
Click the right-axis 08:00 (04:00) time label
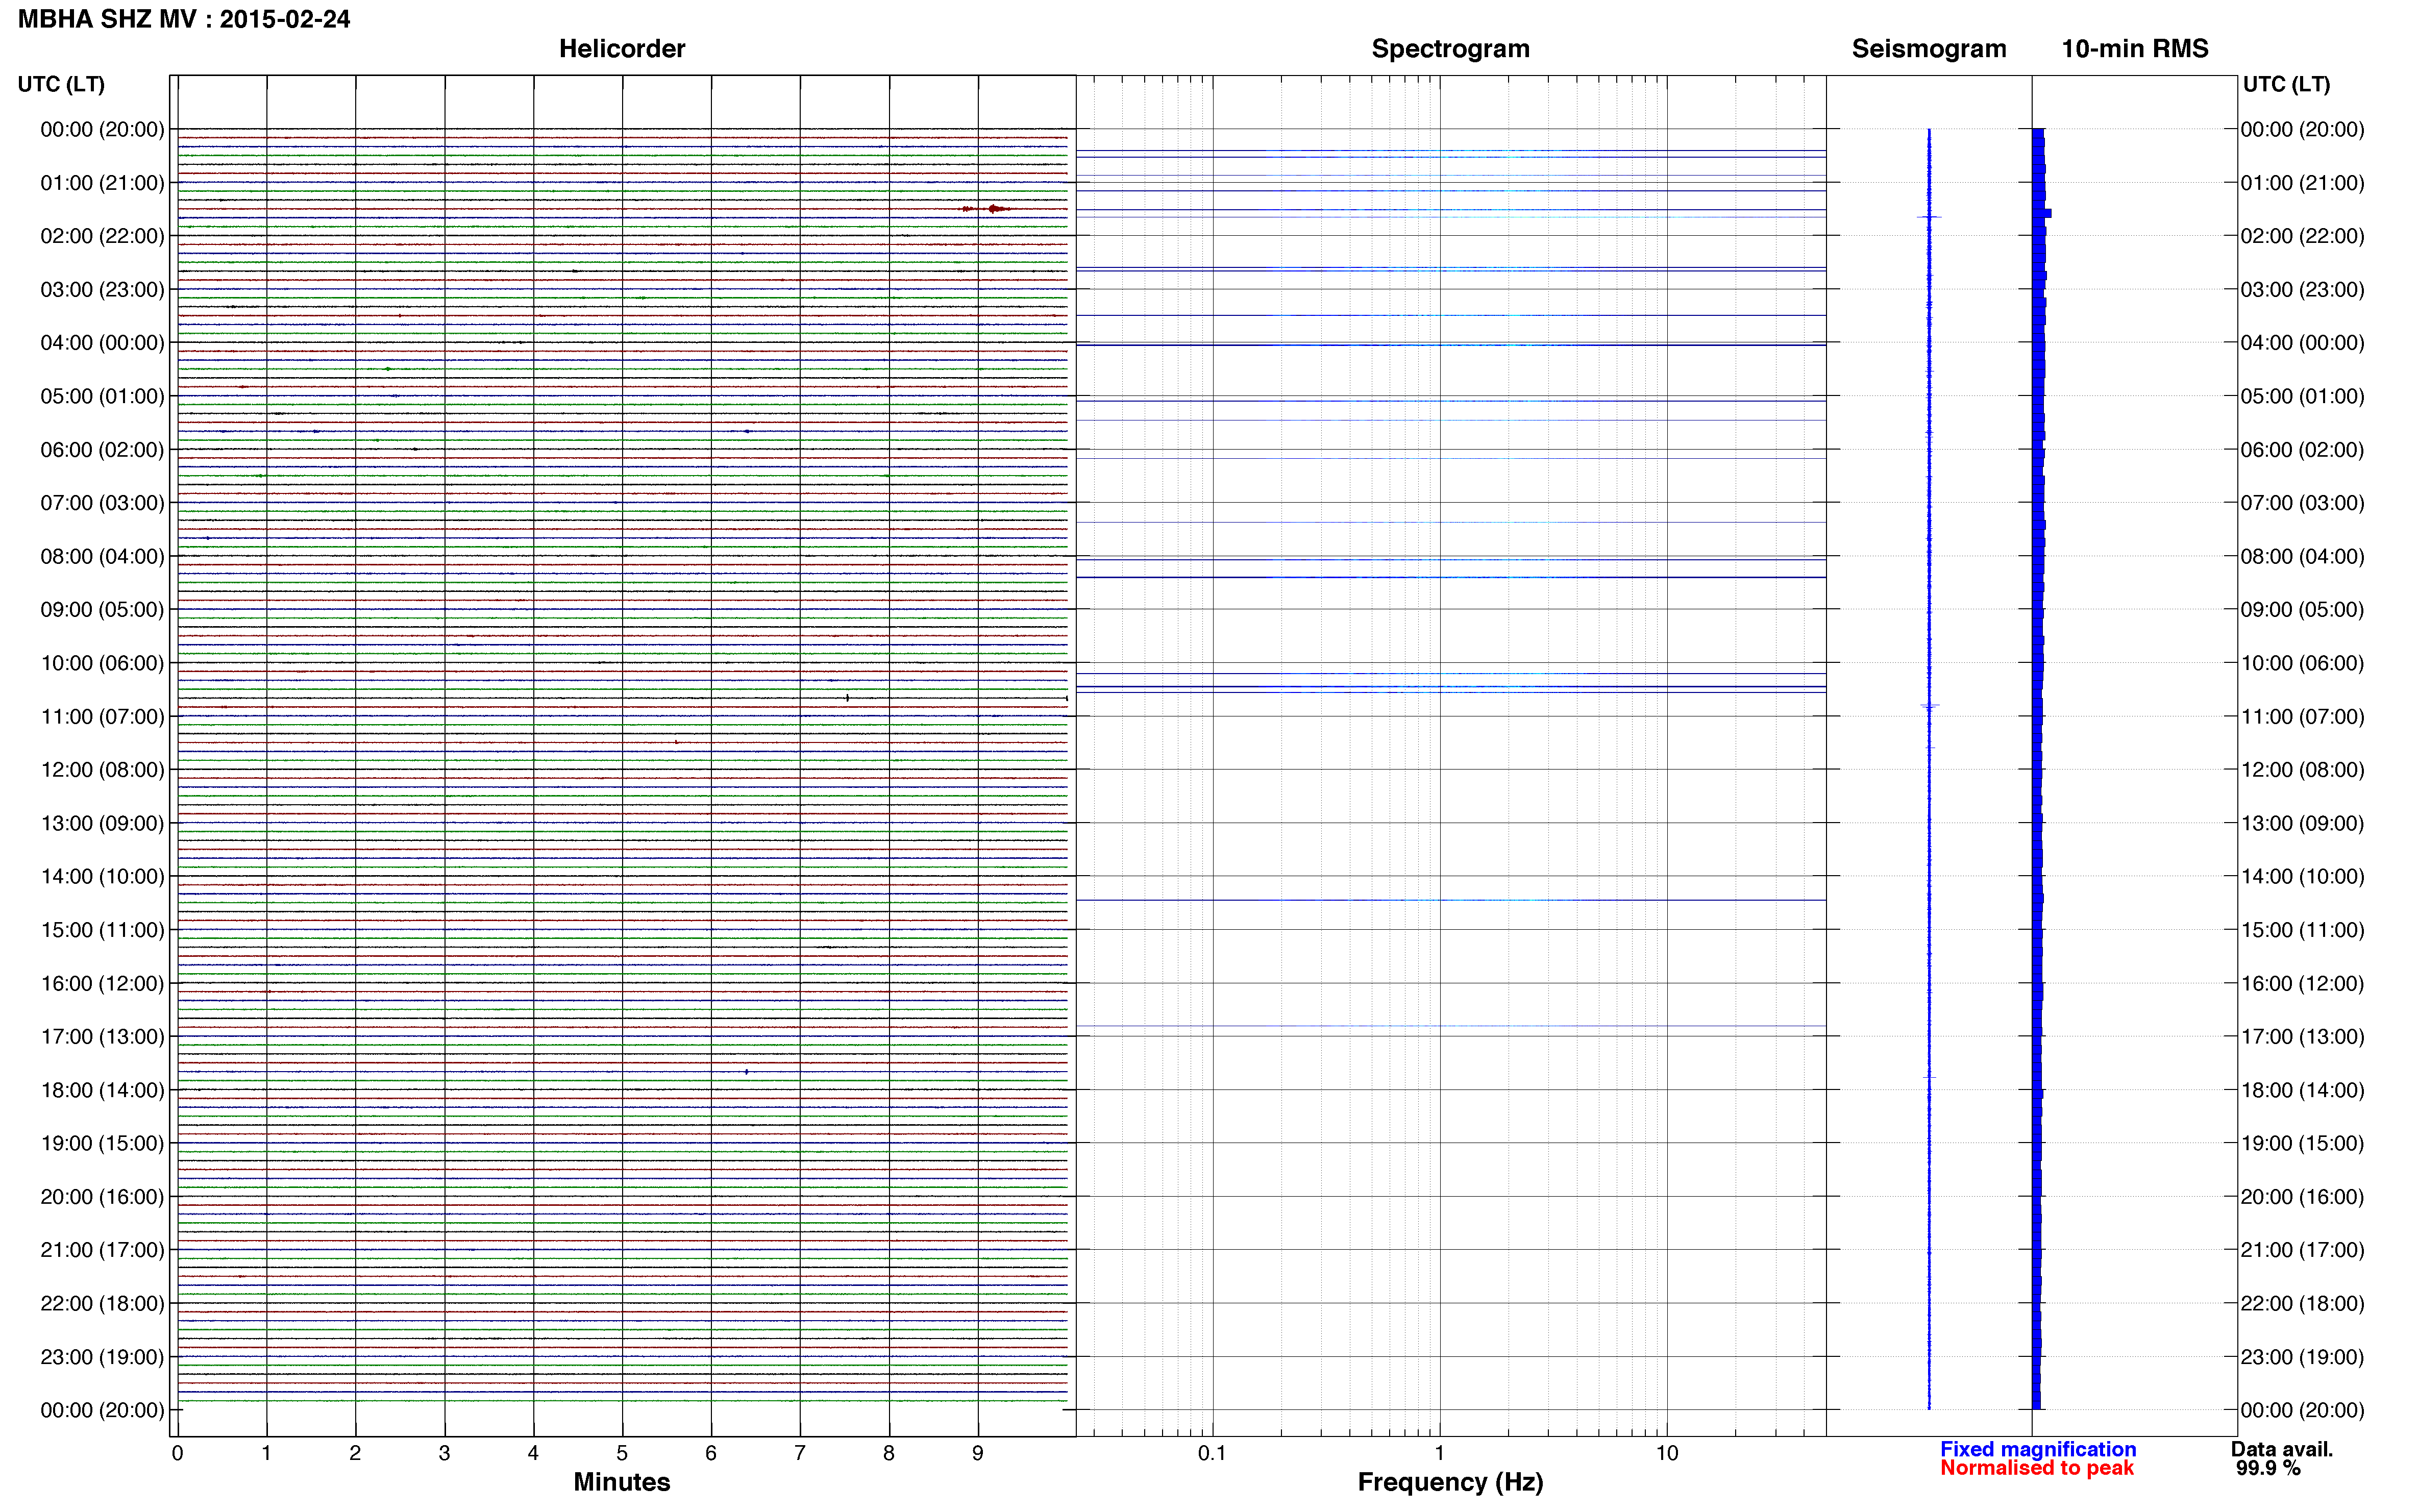pyautogui.click(x=2302, y=557)
